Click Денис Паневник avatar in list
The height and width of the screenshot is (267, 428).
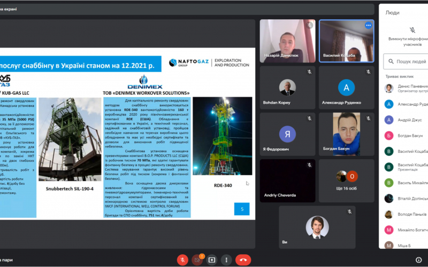coord(389,88)
